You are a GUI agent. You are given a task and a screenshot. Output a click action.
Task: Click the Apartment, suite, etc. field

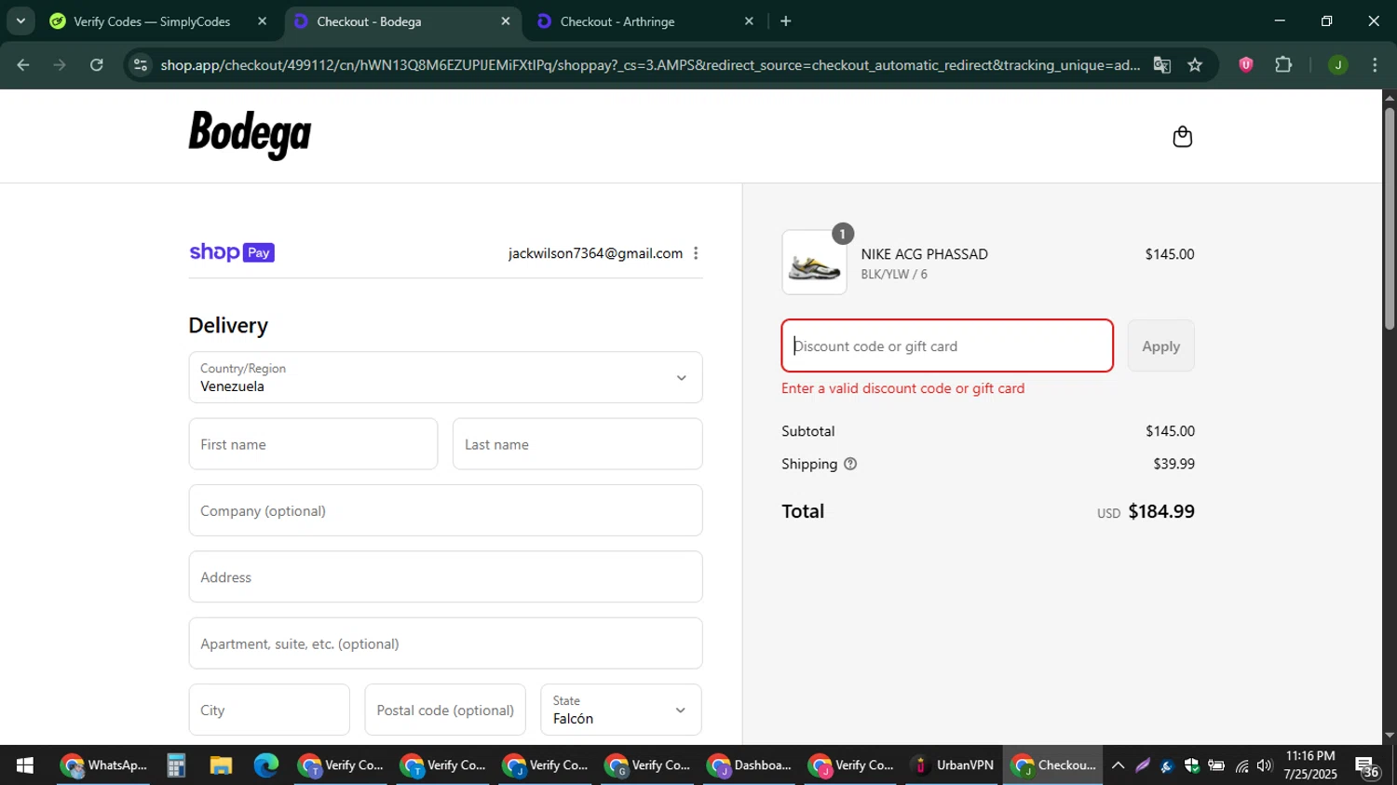tap(445, 643)
